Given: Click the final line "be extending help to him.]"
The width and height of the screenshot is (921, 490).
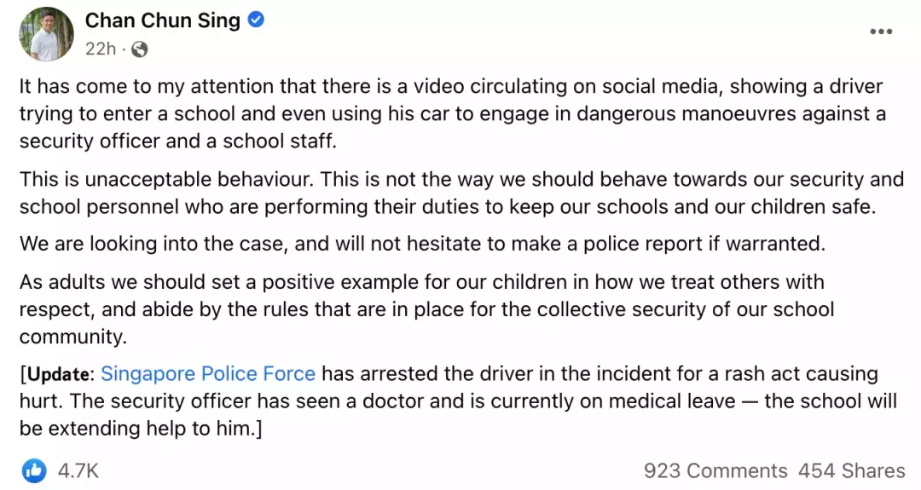Looking at the screenshot, I should [140, 429].
